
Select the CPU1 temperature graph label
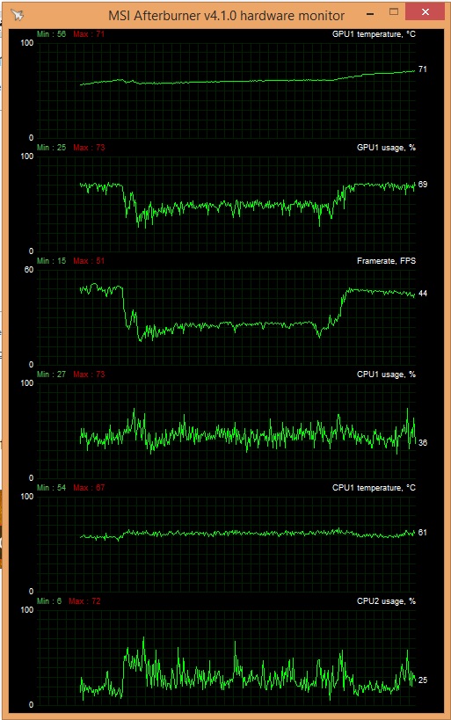(374, 488)
